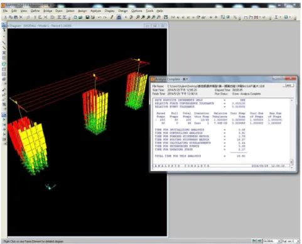Click the New Model icon

pos(75,17)
